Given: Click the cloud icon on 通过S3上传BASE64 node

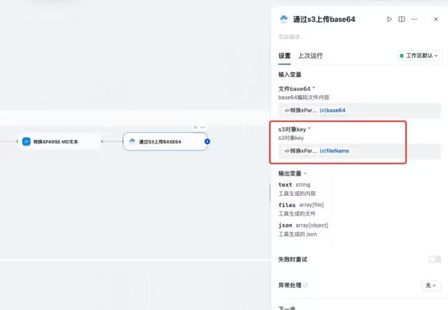Looking at the screenshot, I should coord(132,141).
